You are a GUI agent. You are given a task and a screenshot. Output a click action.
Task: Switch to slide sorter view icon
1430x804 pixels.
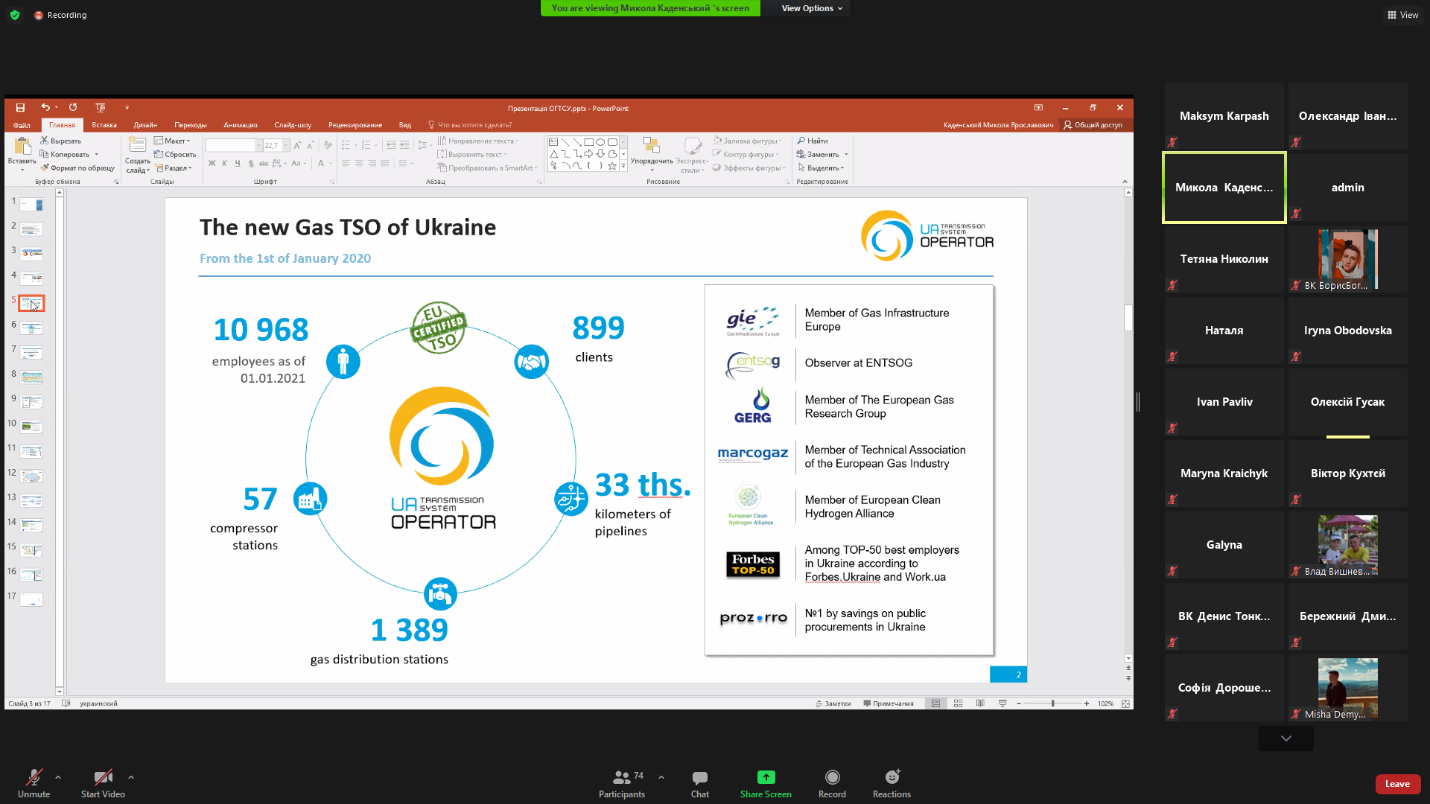pos(959,703)
